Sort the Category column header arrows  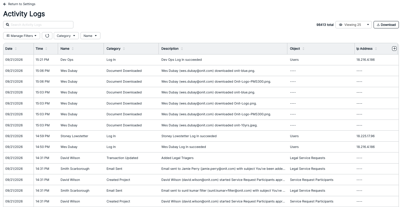pos(124,49)
